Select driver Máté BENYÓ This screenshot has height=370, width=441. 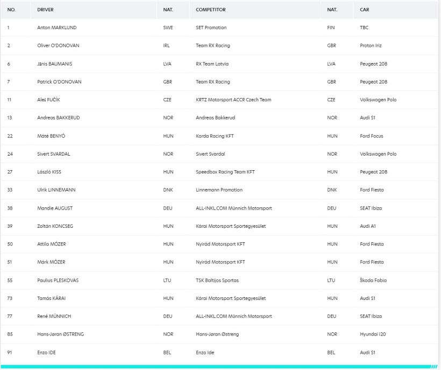51,136
